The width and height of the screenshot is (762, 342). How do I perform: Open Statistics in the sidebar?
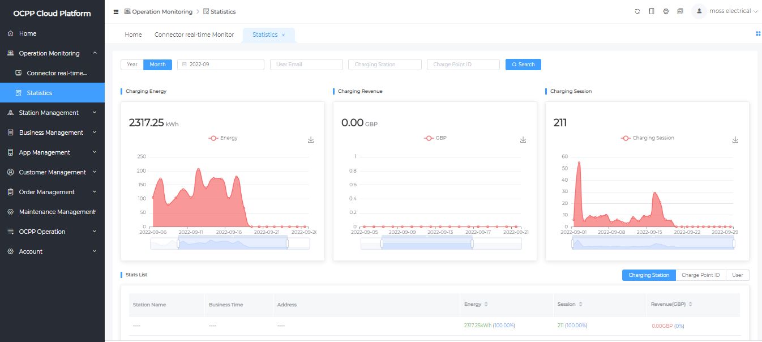[52, 93]
